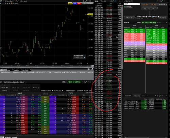Viewport: 170px width, 138px height.
Task: Click the pin icon in Time & Sales header
Action: [116, 1]
